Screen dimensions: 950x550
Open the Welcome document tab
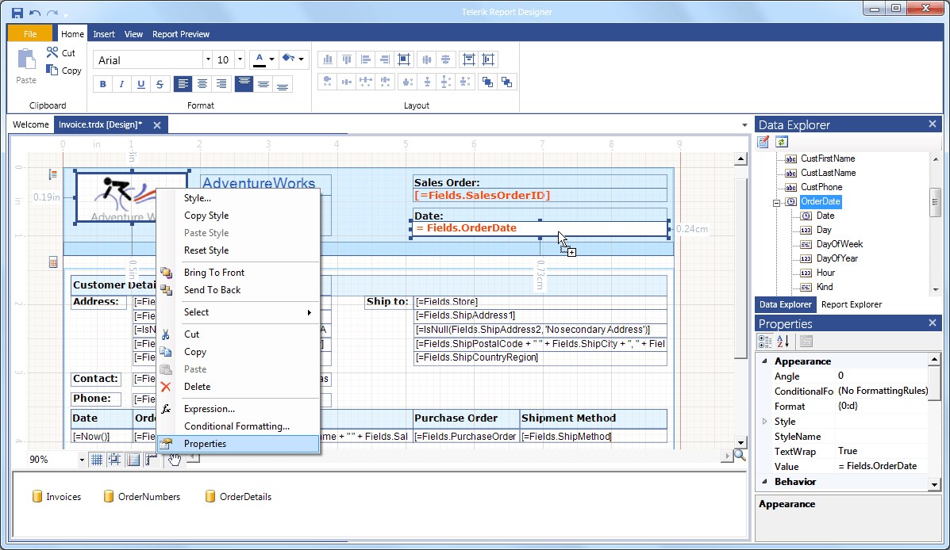31,124
